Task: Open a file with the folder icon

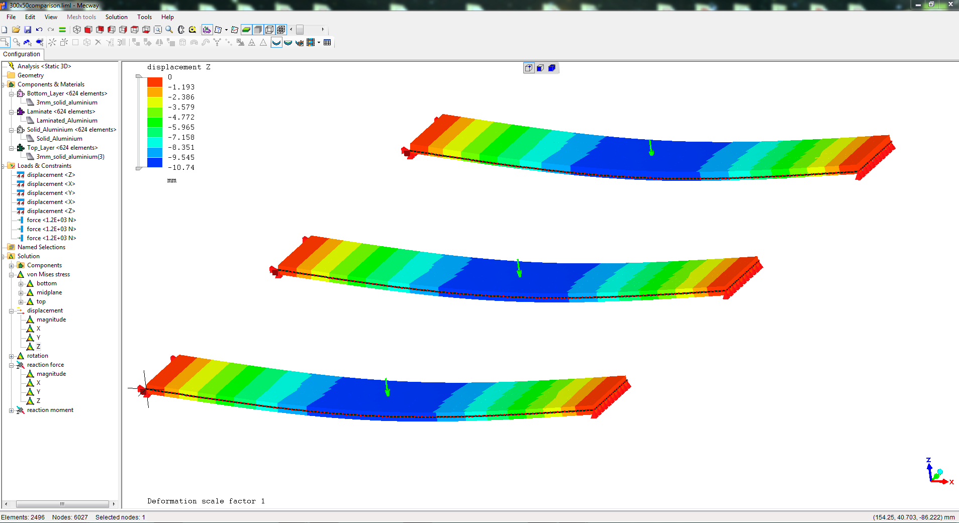Action: click(x=16, y=30)
